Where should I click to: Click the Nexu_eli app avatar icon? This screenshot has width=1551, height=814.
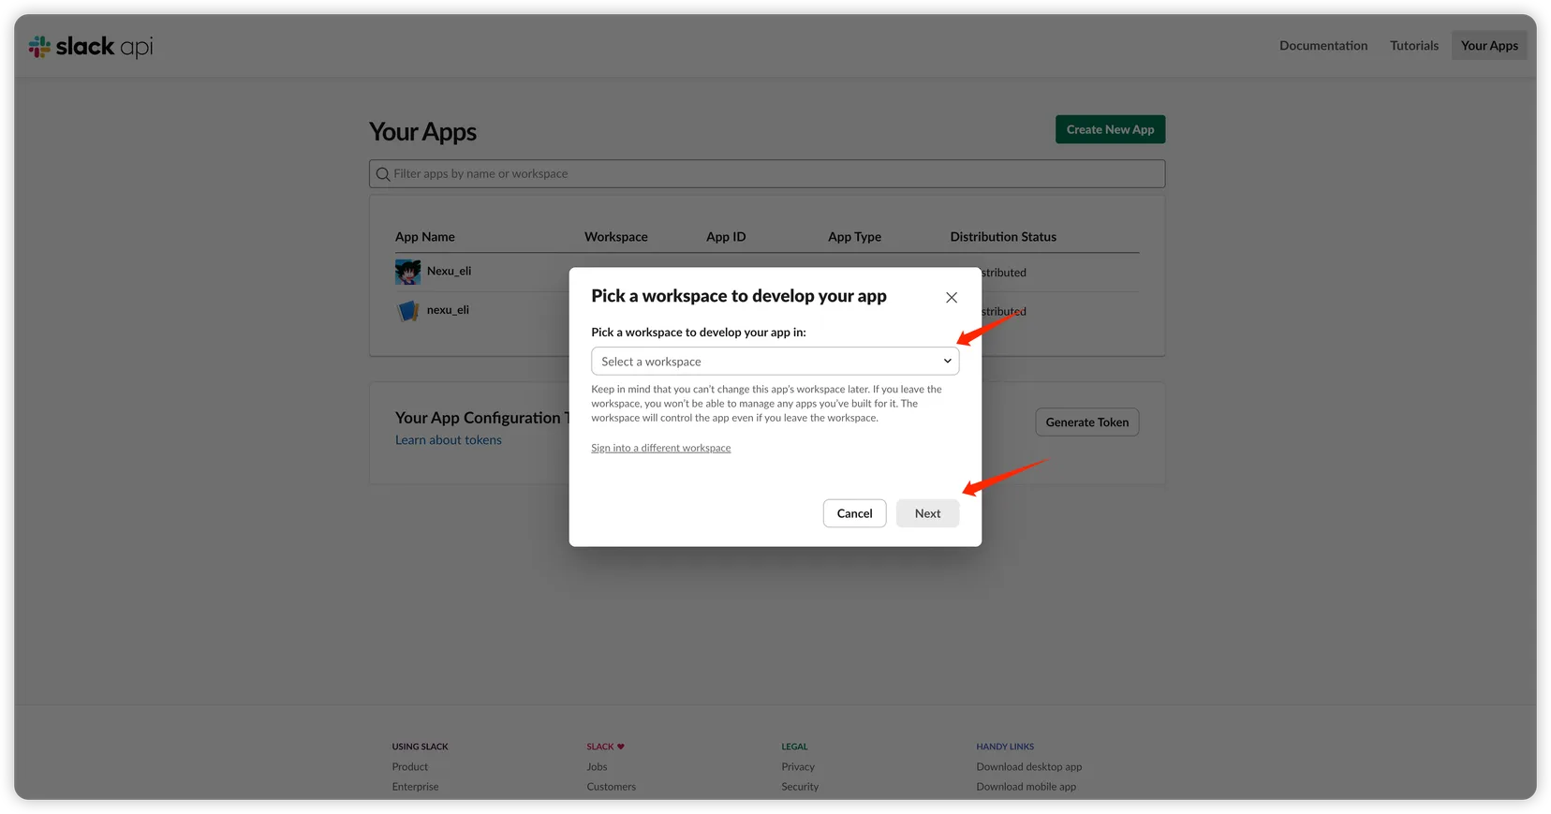(407, 272)
